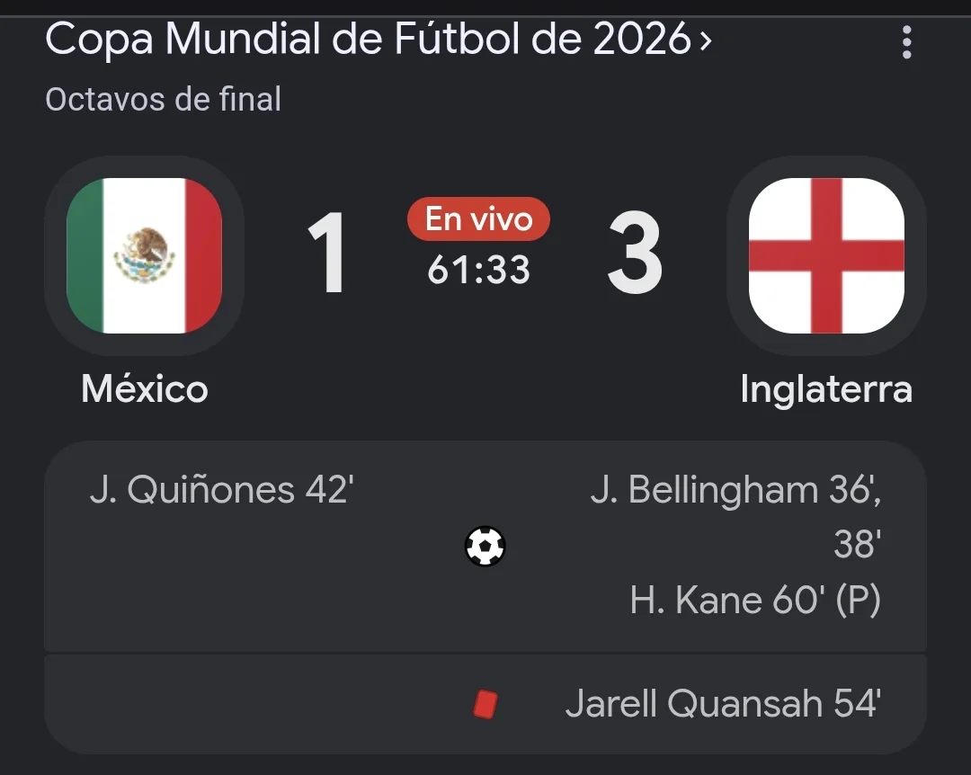Screen dimensions: 971x775
Task: Open Copa Mundial de Fútbol de 2026 link
Action: pos(368,39)
